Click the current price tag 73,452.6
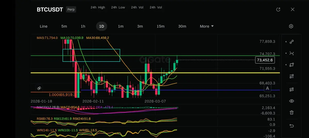The width and height of the screenshot is (309, 138). 265,60
